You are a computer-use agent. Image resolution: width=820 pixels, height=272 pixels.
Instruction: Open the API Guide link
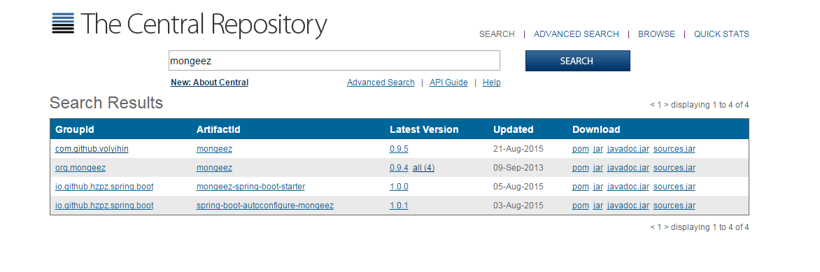tap(448, 83)
